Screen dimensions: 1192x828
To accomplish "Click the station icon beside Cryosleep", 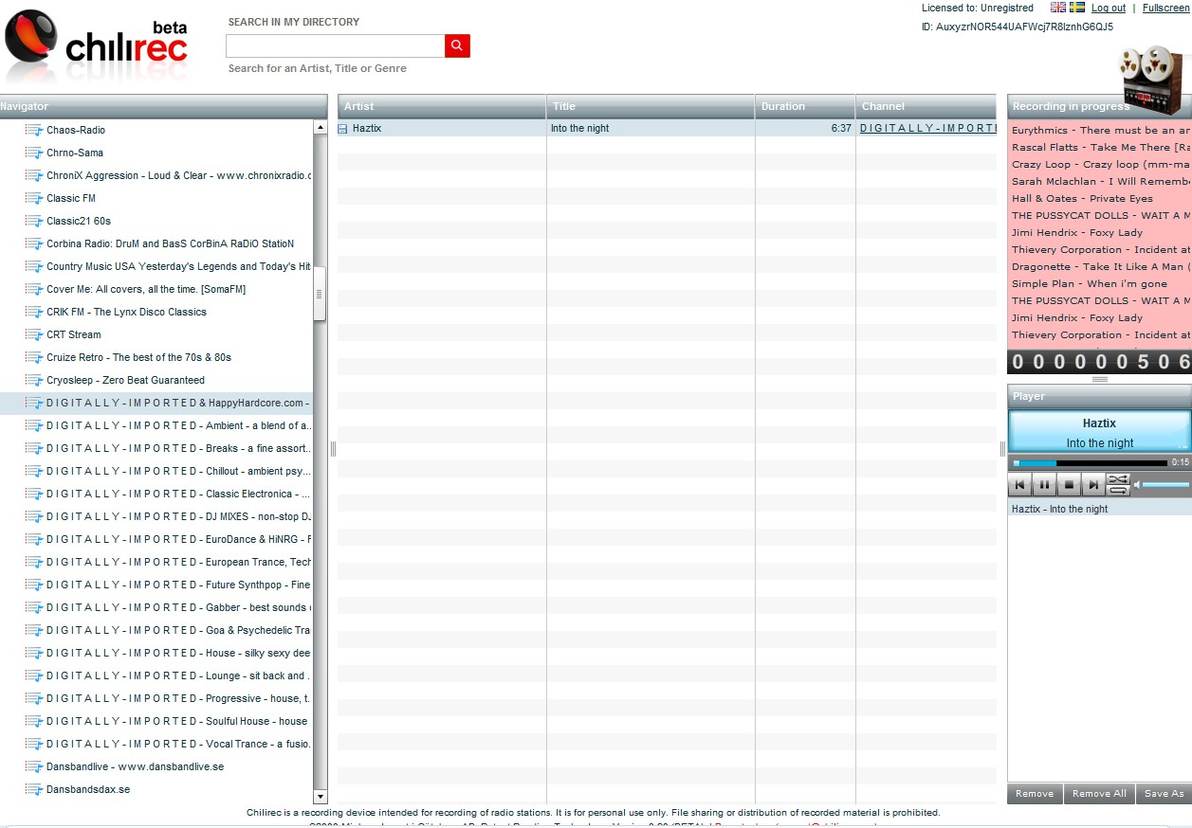I will [34, 380].
